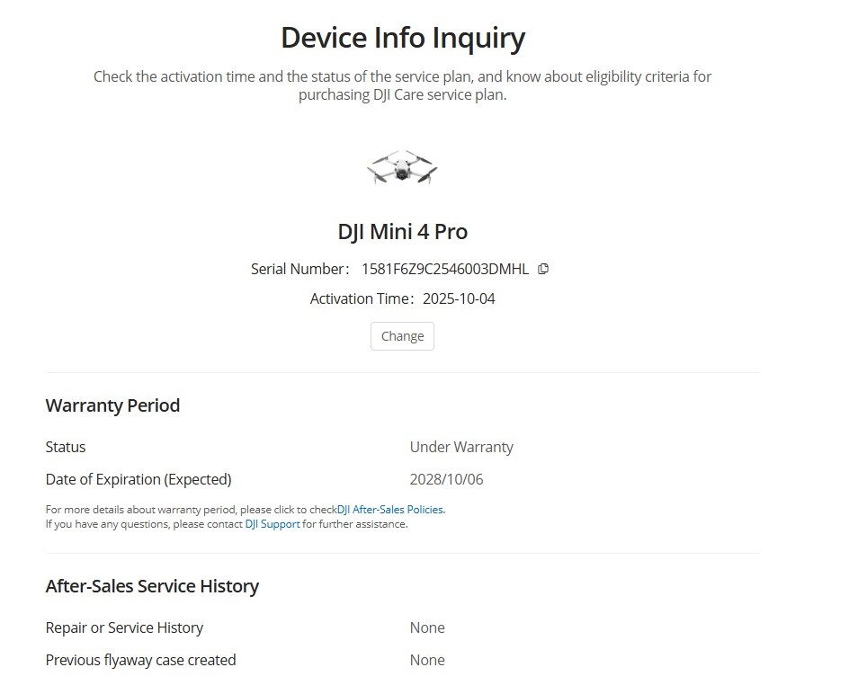Click the activation date 2025-10-04
This screenshot has height=694, width=858.
459,298
